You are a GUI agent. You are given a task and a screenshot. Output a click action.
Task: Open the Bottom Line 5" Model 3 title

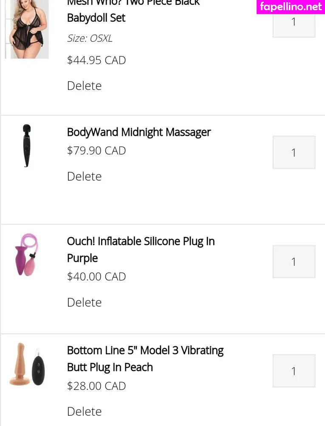145,351
